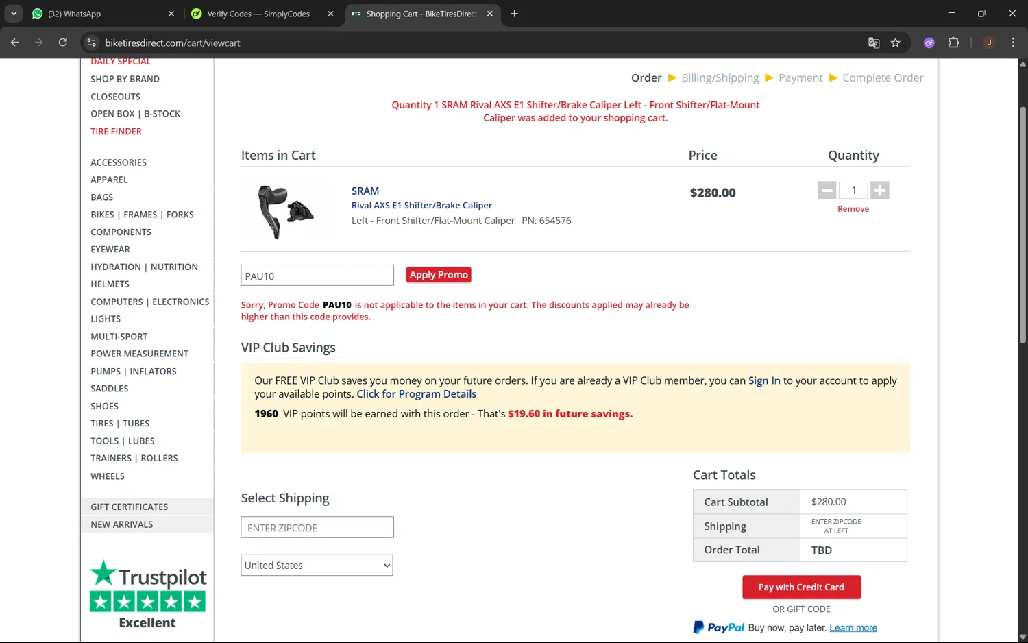
Task: Click the promo code field with PAU10
Action: (317, 276)
